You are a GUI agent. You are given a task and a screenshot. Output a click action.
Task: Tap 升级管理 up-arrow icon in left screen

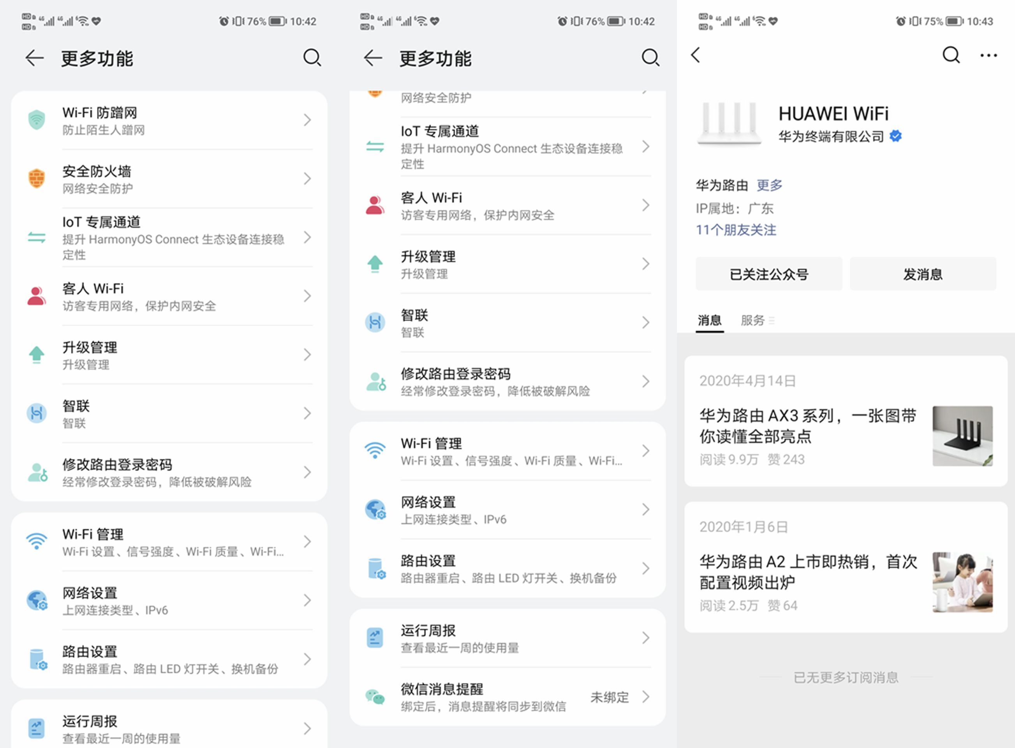(37, 355)
